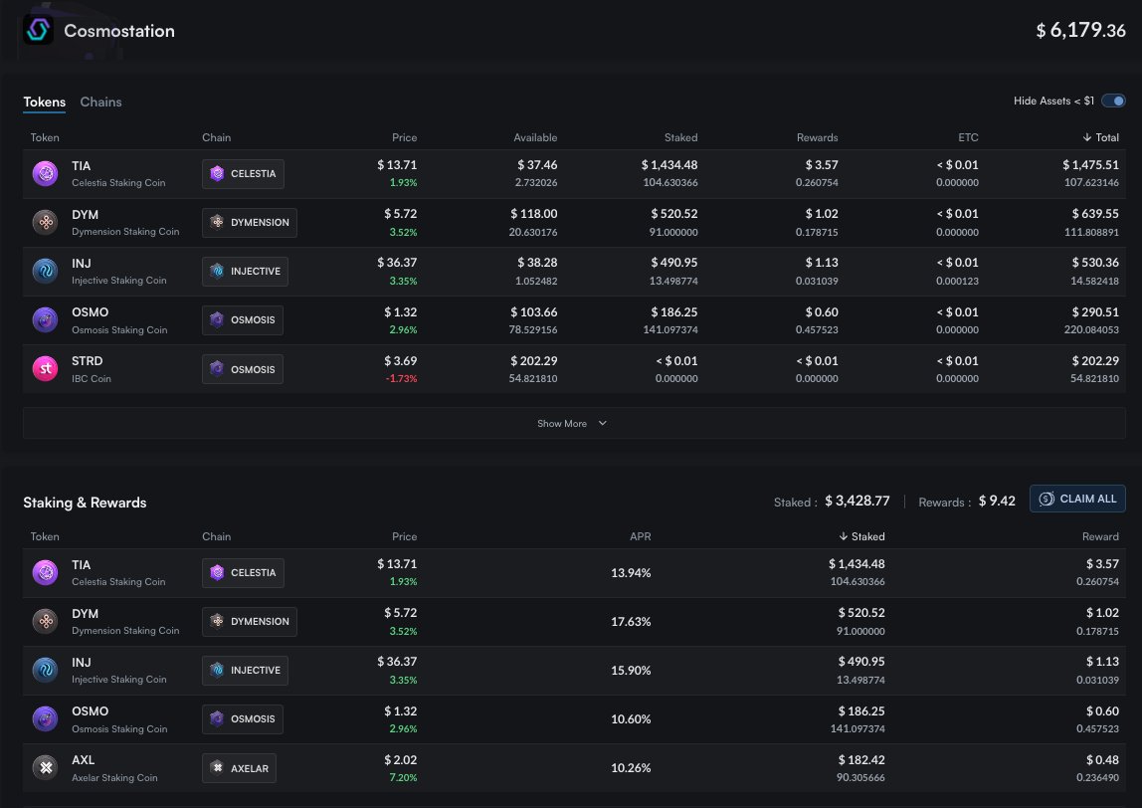Click the Cosmostation logo icon
This screenshot has height=808, width=1142.
click(38, 30)
